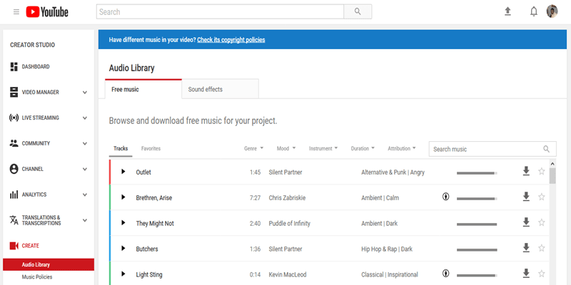The height and width of the screenshot is (285, 571).
Task: Switch to the Sound effects tab
Action: [221, 89]
